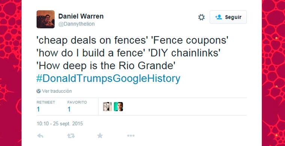Click the globe icon beside Ver traducción
Viewport: 285px width, 146px height.
[x=39, y=91]
